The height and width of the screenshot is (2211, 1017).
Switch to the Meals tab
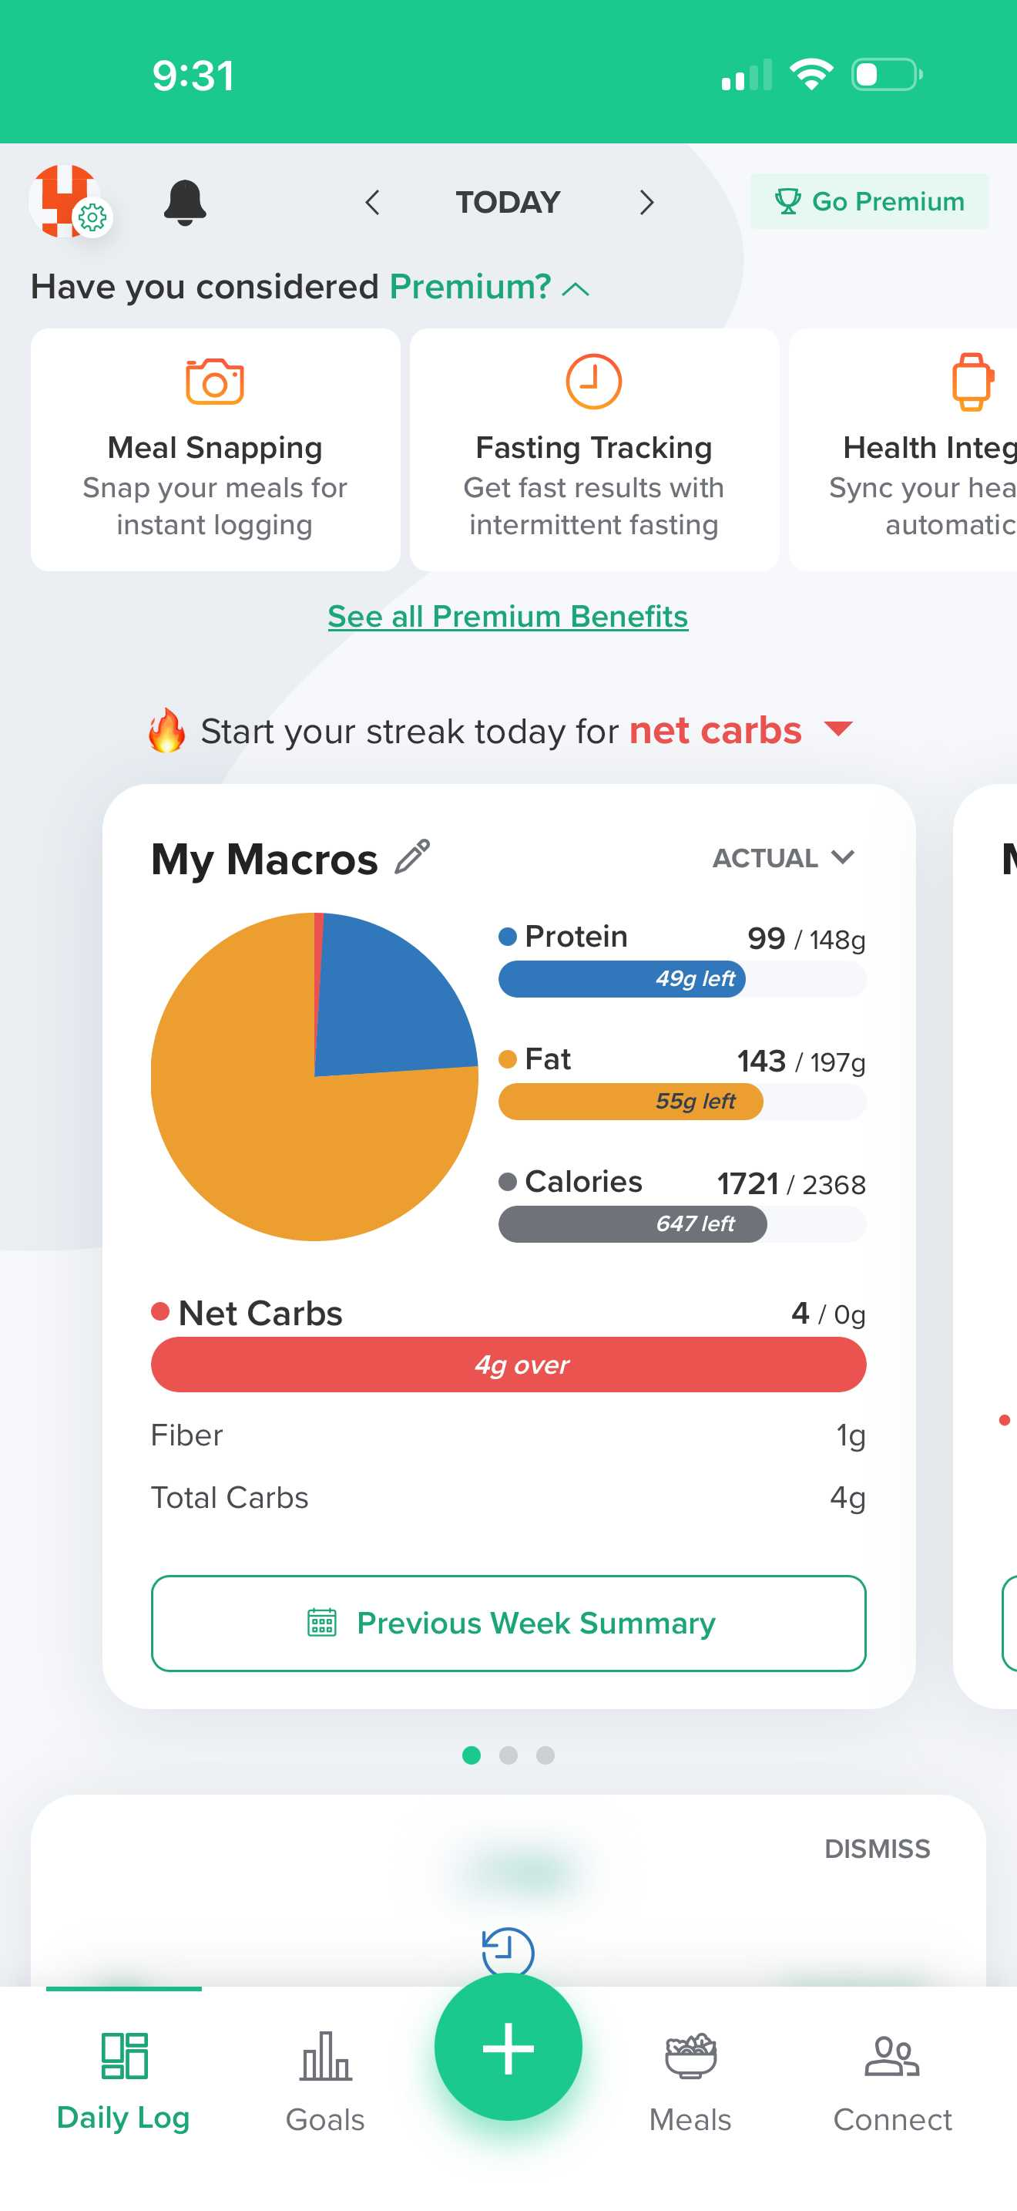pos(690,2081)
